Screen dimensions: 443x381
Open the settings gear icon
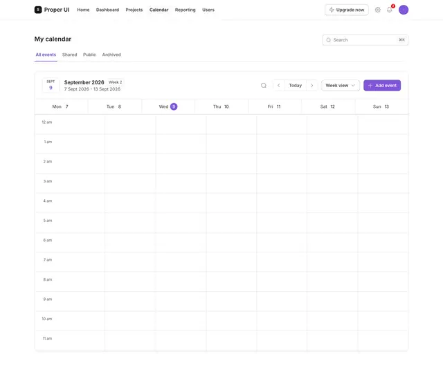pyautogui.click(x=377, y=10)
